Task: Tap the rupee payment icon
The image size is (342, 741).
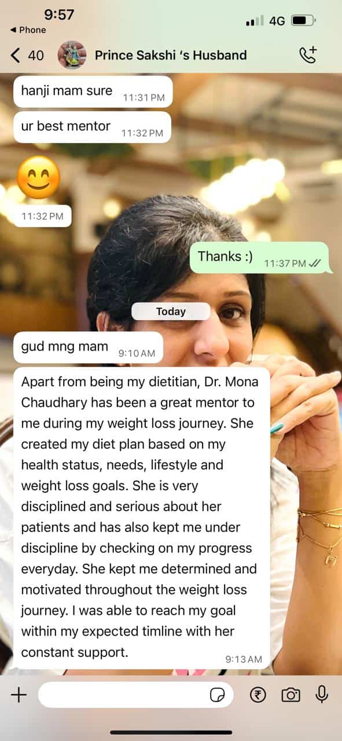Action: [x=258, y=695]
